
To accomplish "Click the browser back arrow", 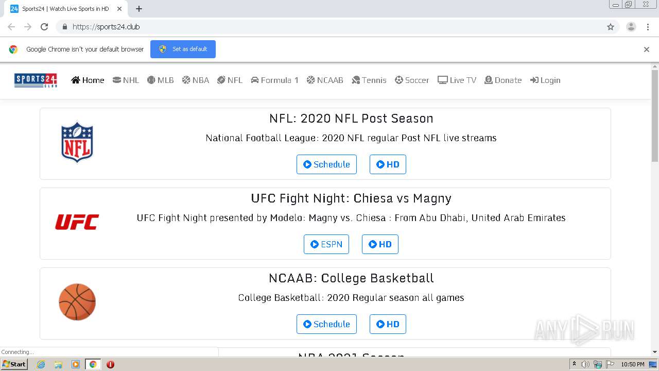I will tap(11, 27).
